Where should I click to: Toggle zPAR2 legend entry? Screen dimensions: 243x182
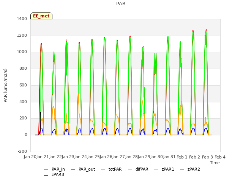(190, 169)
